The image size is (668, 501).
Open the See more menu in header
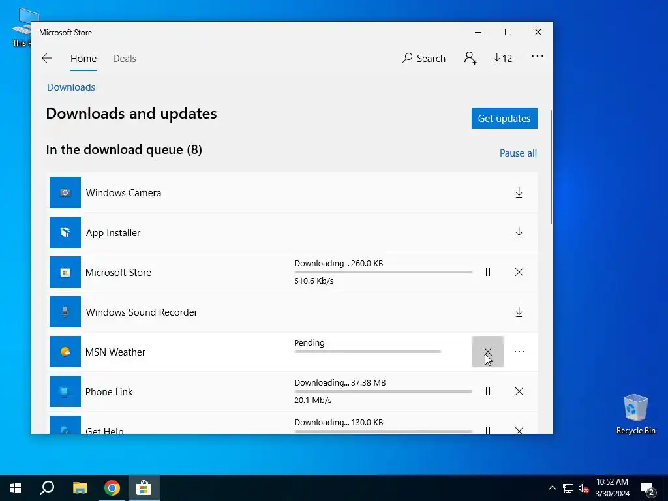pyautogui.click(x=538, y=56)
